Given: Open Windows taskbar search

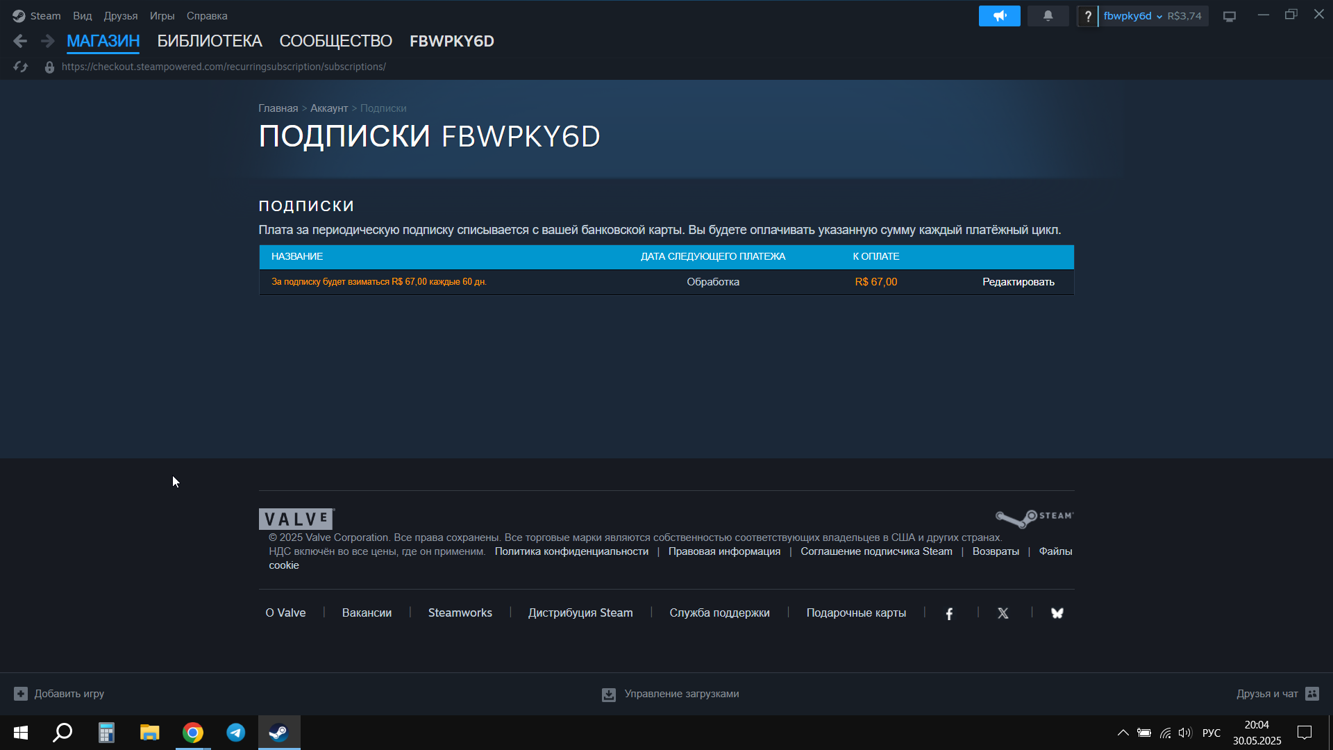Looking at the screenshot, I should pyautogui.click(x=63, y=733).
